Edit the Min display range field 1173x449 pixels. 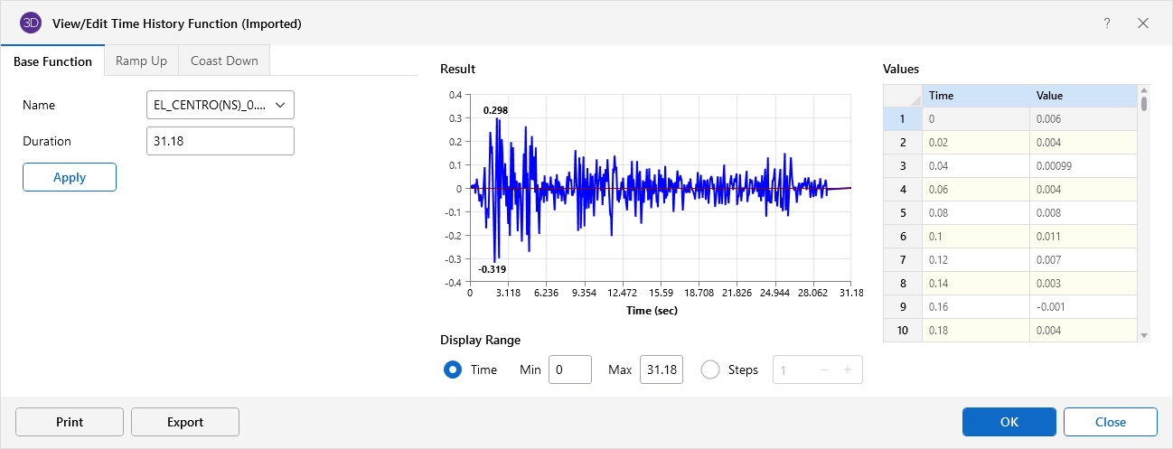569,369
